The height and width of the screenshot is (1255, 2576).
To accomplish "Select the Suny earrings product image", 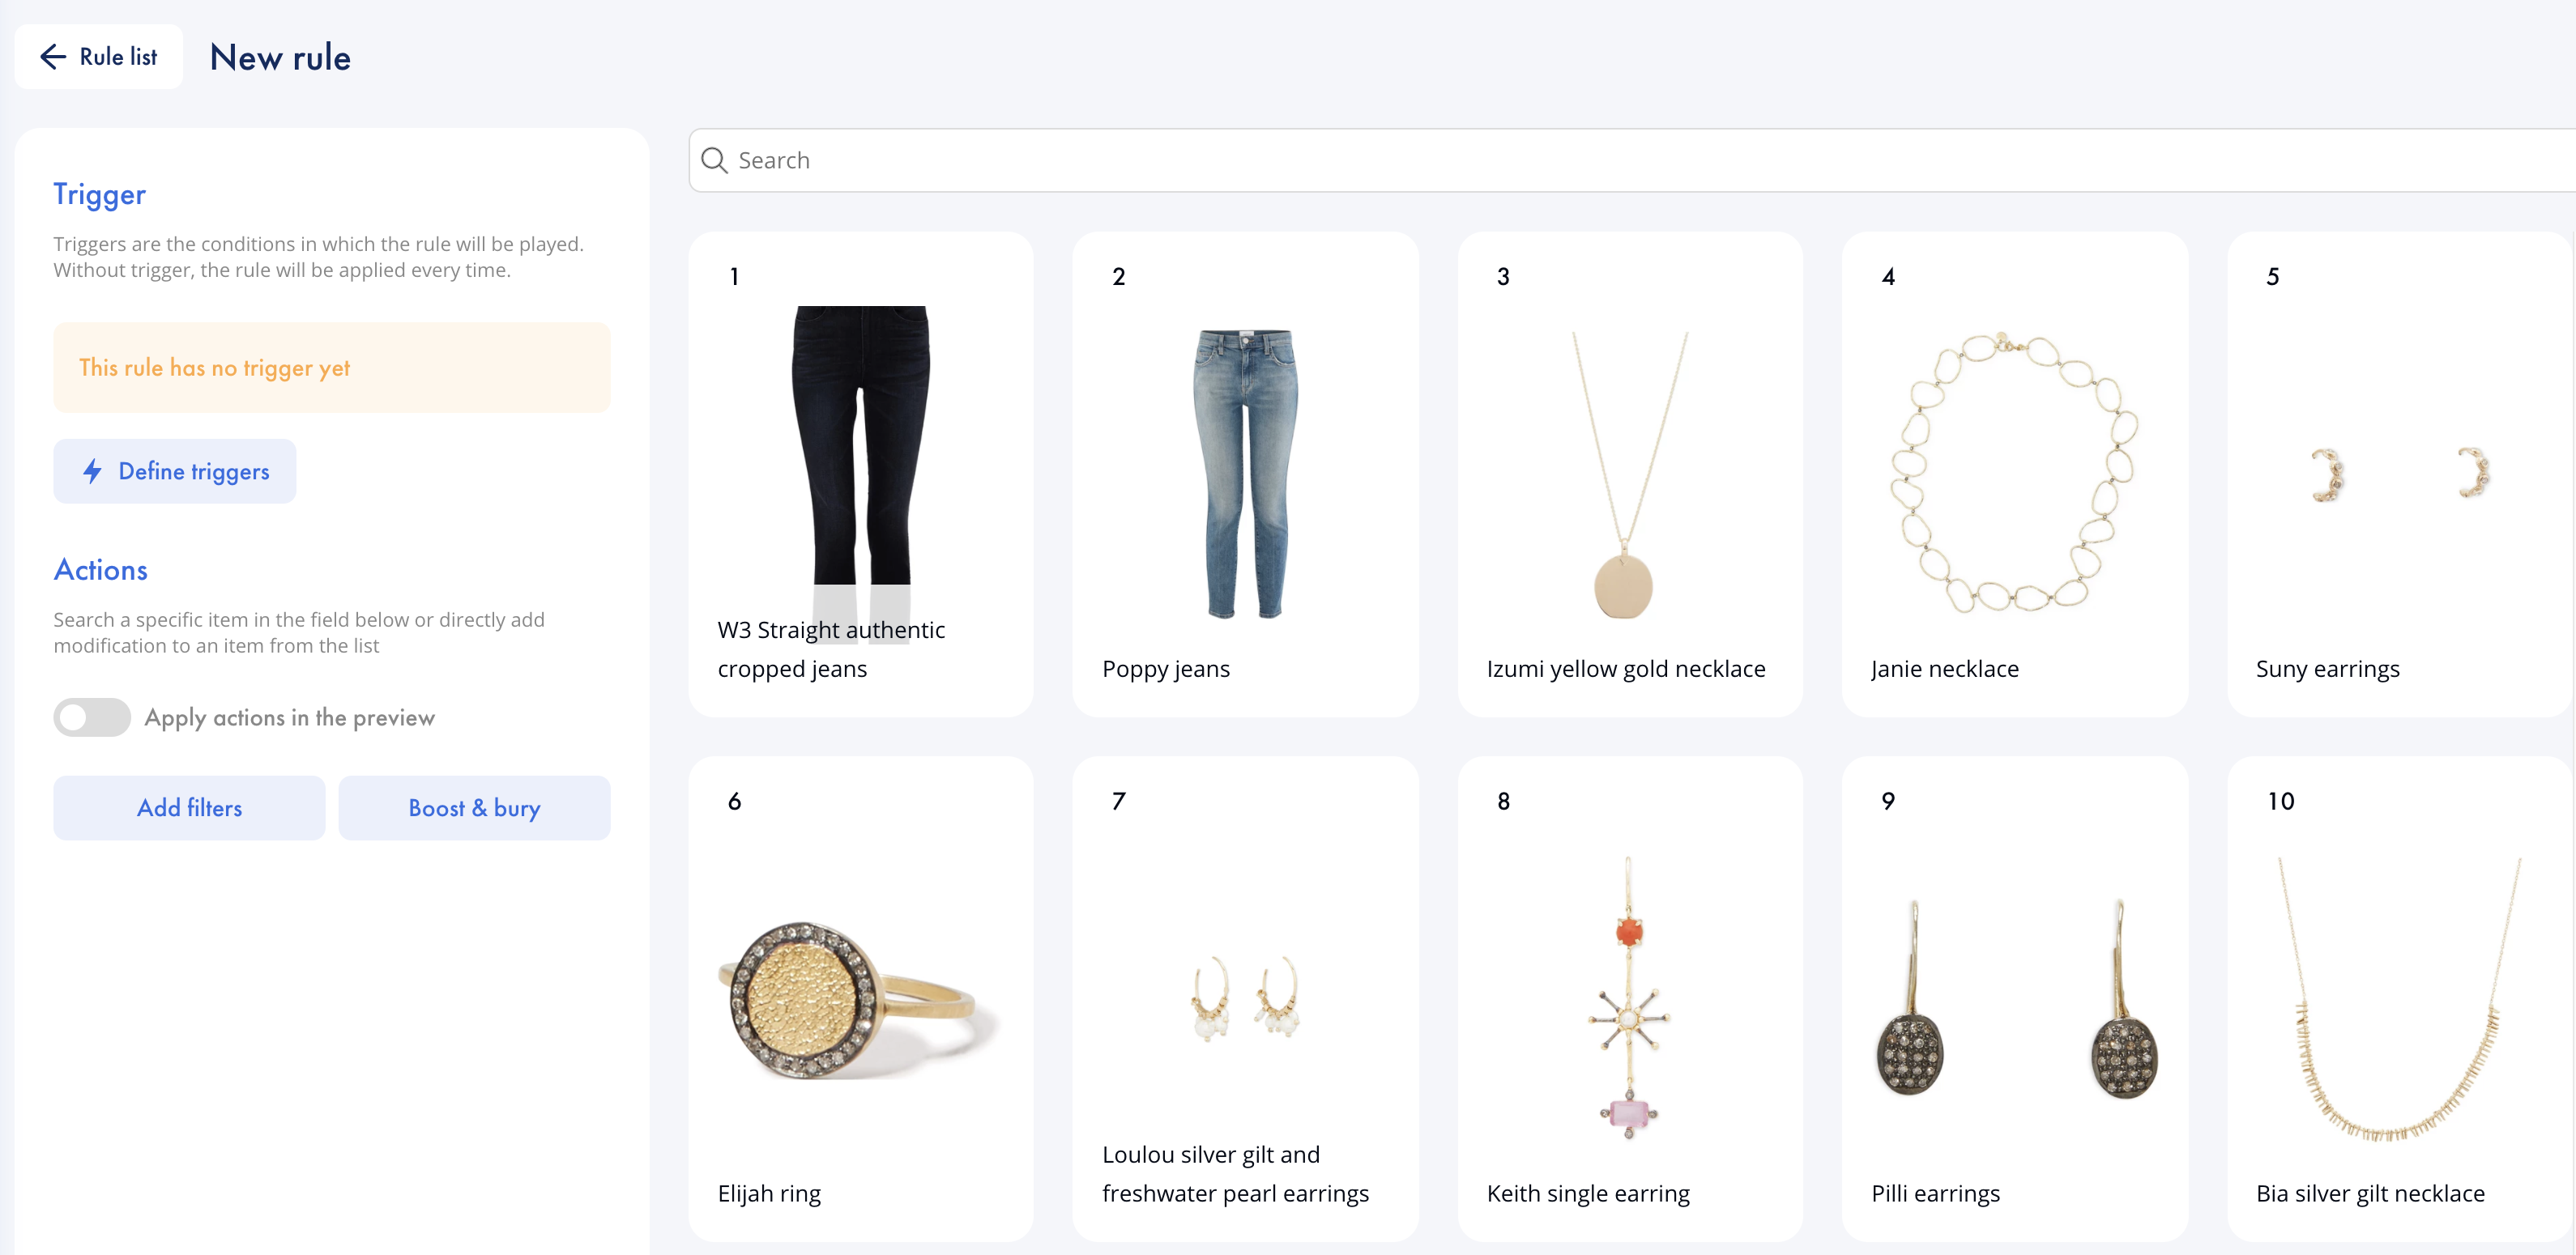I will click(x=2399, y=474).
